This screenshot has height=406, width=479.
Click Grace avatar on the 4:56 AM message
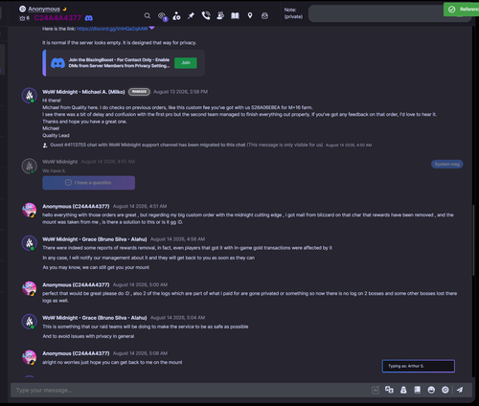coord(30,243)
